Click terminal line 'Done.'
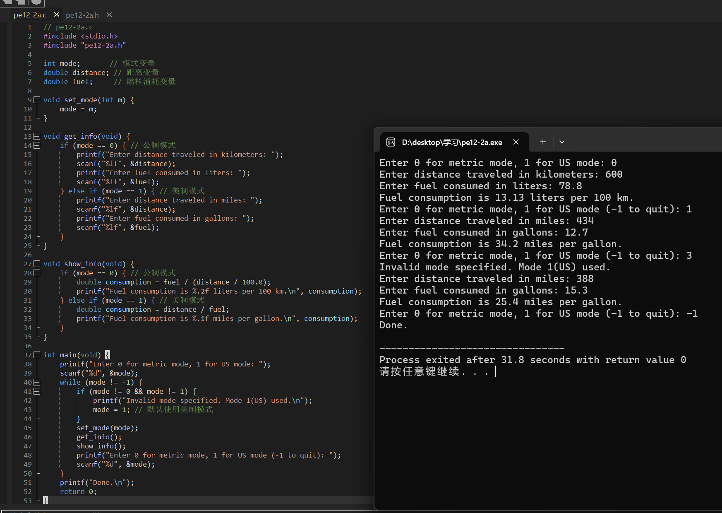The height and width of the screenshot is (513, 722). [x=393, y=325]
